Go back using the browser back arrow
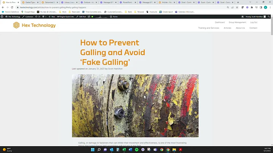Screen dimensions: 273x153 pyautogui.click(x=3, y=8)
